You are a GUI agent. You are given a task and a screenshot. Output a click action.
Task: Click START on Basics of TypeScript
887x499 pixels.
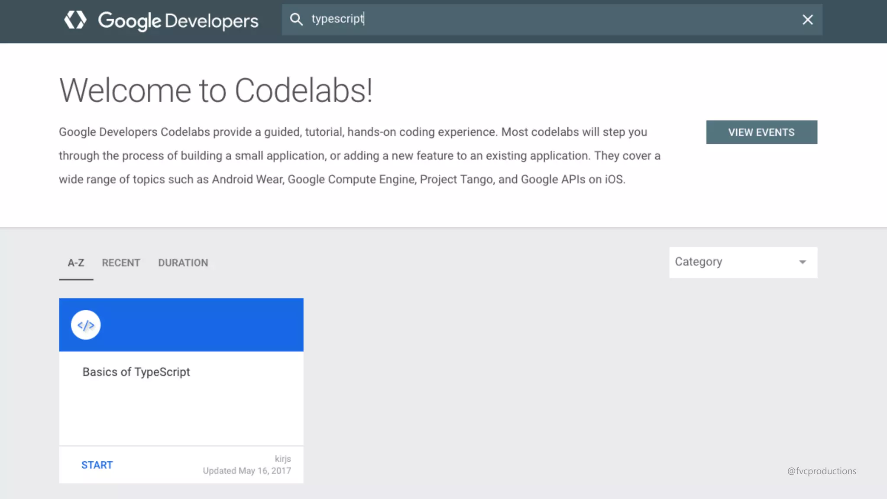coord(97,465)
